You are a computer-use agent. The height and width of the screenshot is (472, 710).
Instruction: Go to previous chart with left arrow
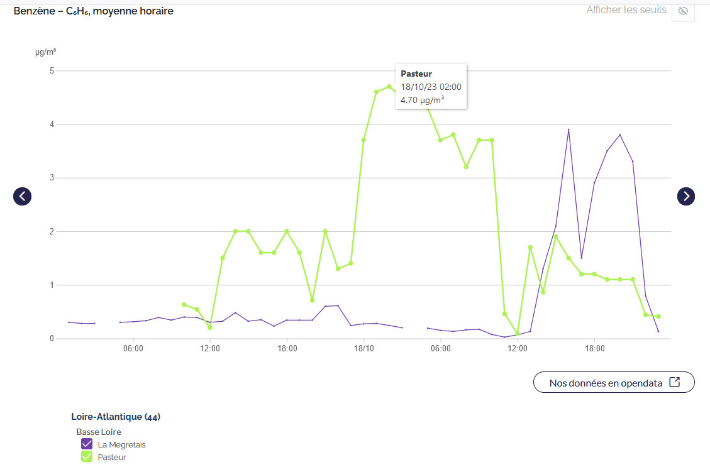[22, 196]
